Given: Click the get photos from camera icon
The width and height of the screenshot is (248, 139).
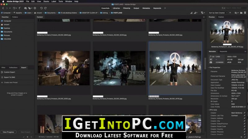Looking at the screenshot, I should coord(25,8).
